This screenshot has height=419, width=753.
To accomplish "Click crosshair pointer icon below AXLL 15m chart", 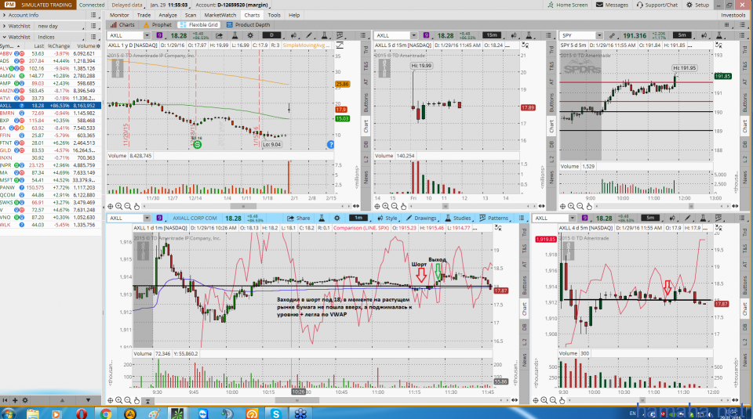I will [x=377, y=206].
